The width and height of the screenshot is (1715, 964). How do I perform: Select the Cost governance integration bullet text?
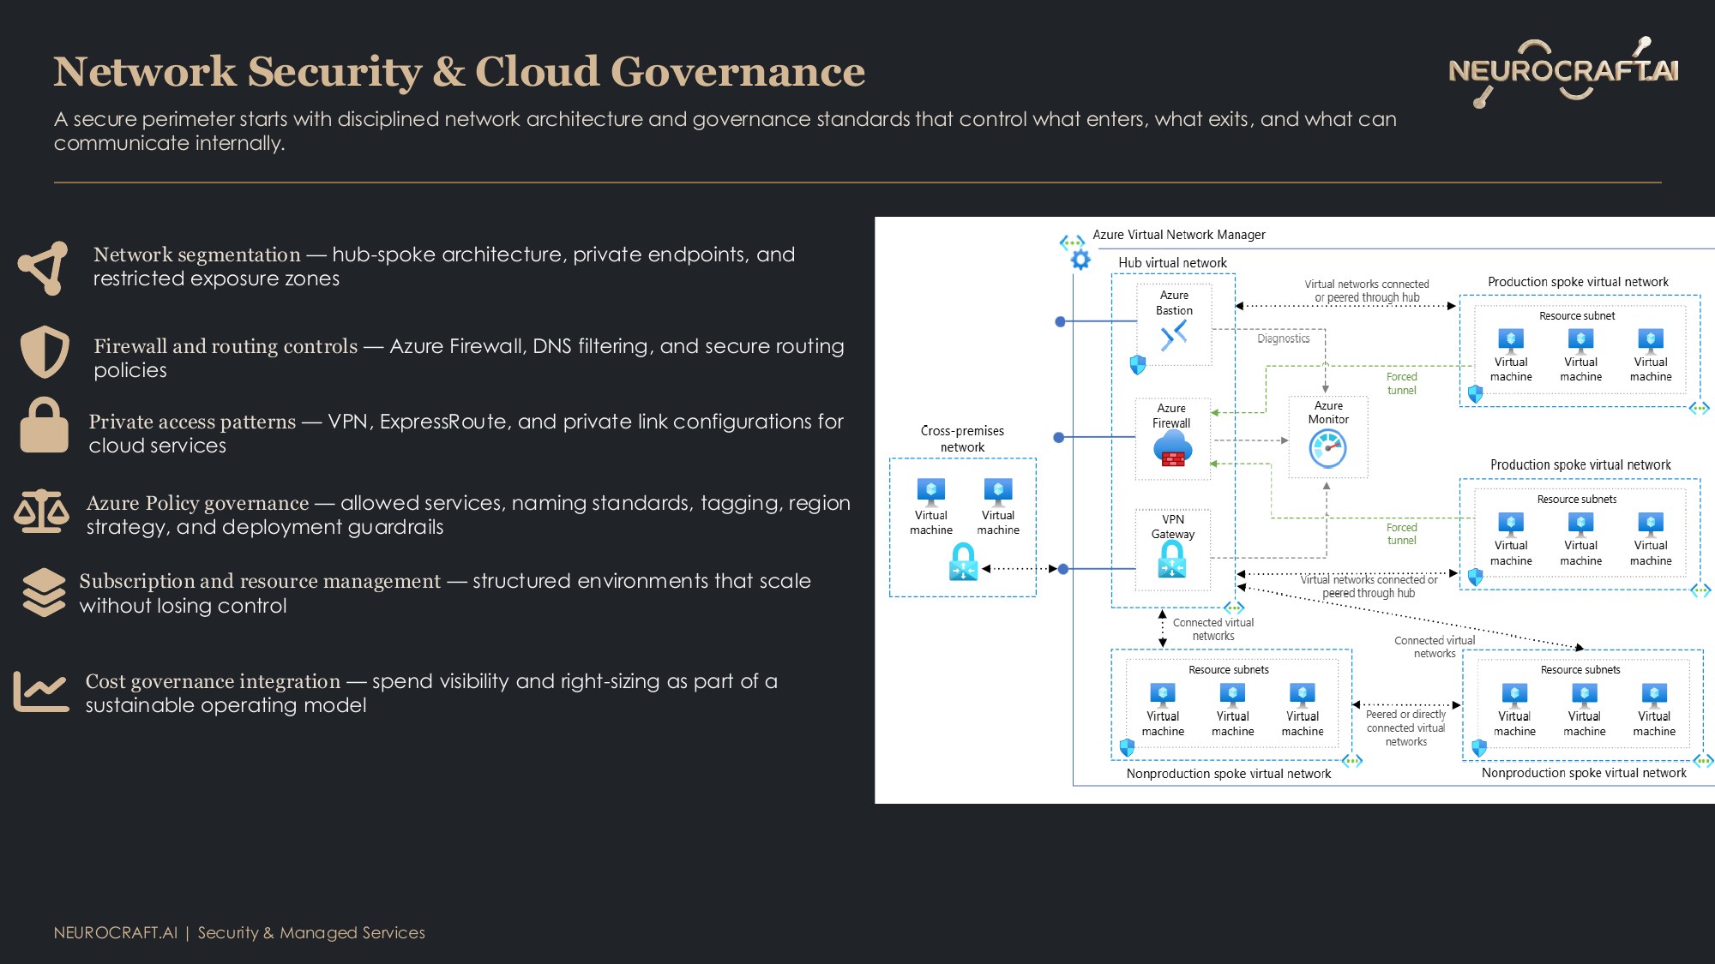(x=431, y=693)
